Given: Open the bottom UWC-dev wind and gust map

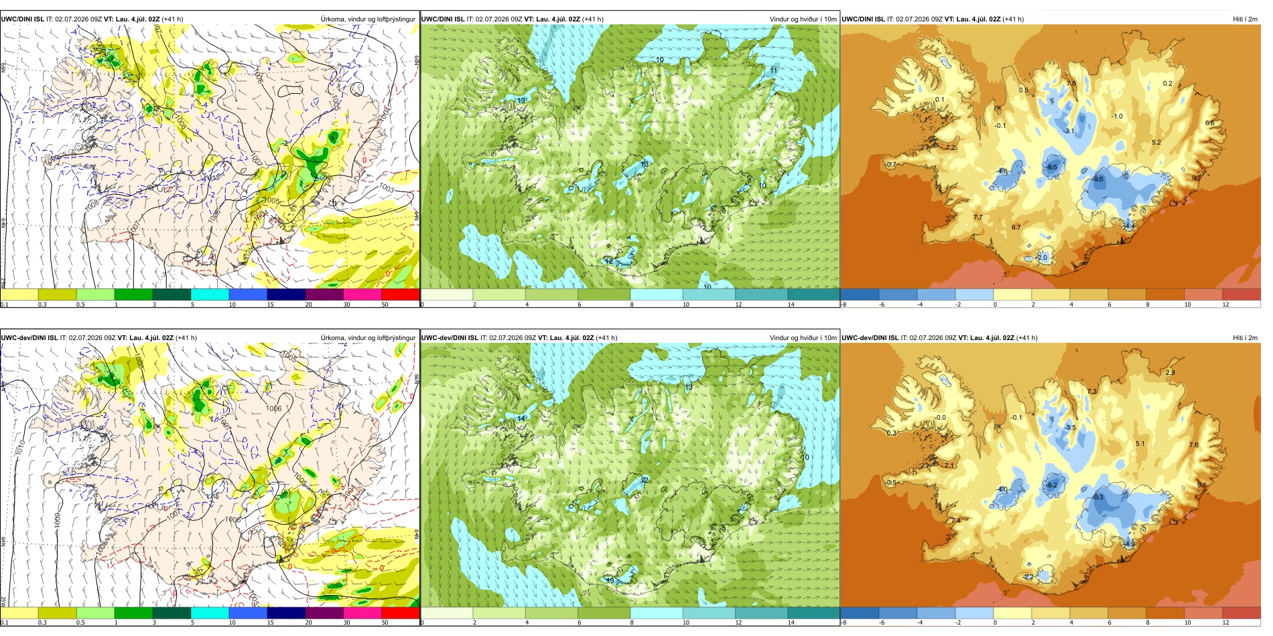Looking at the screenshot, I should [630, 475].
